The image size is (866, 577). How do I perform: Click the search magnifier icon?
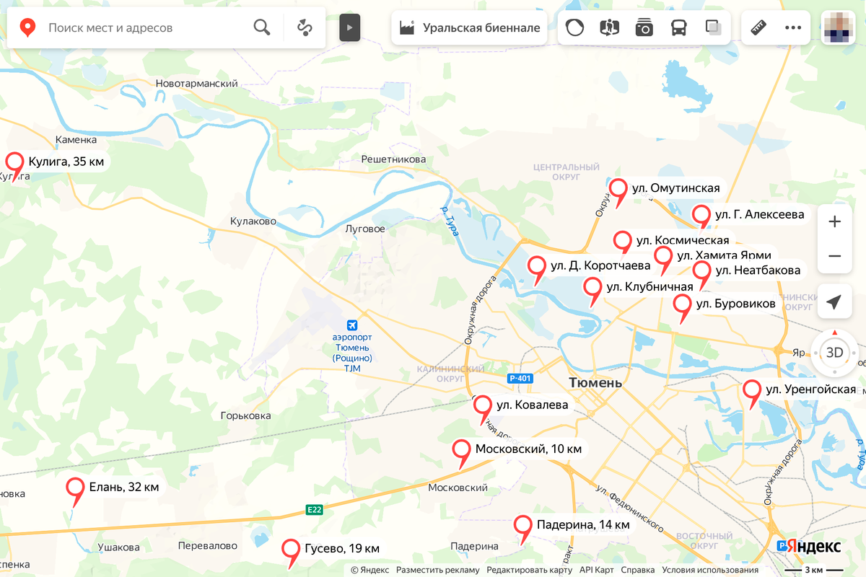click(262, 28)
